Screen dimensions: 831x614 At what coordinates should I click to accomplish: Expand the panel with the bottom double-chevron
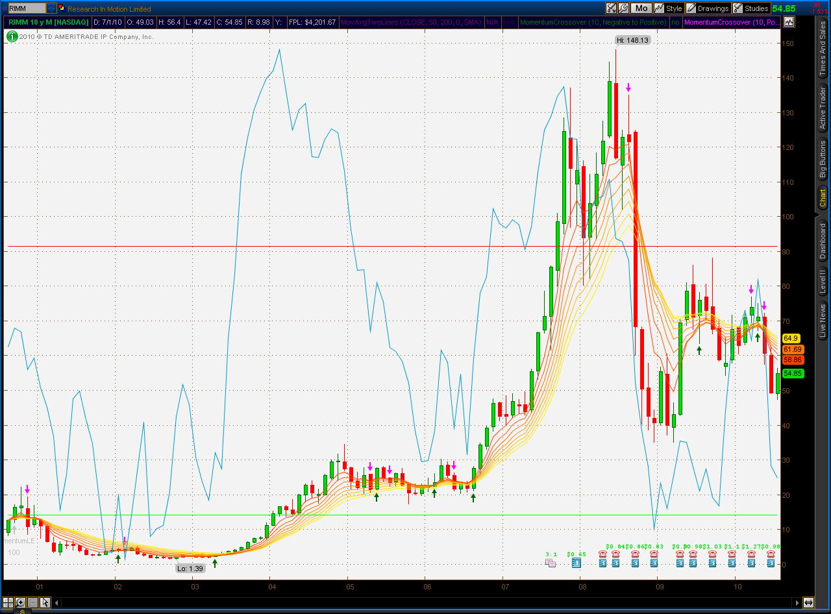click(x=22, y=611)
